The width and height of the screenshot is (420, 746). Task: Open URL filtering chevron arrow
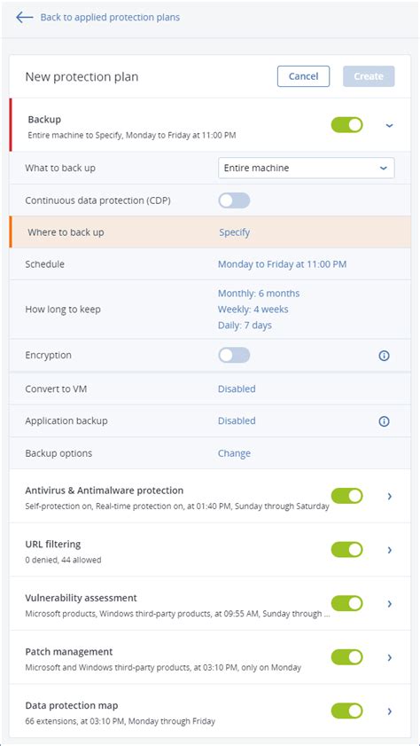390,550
